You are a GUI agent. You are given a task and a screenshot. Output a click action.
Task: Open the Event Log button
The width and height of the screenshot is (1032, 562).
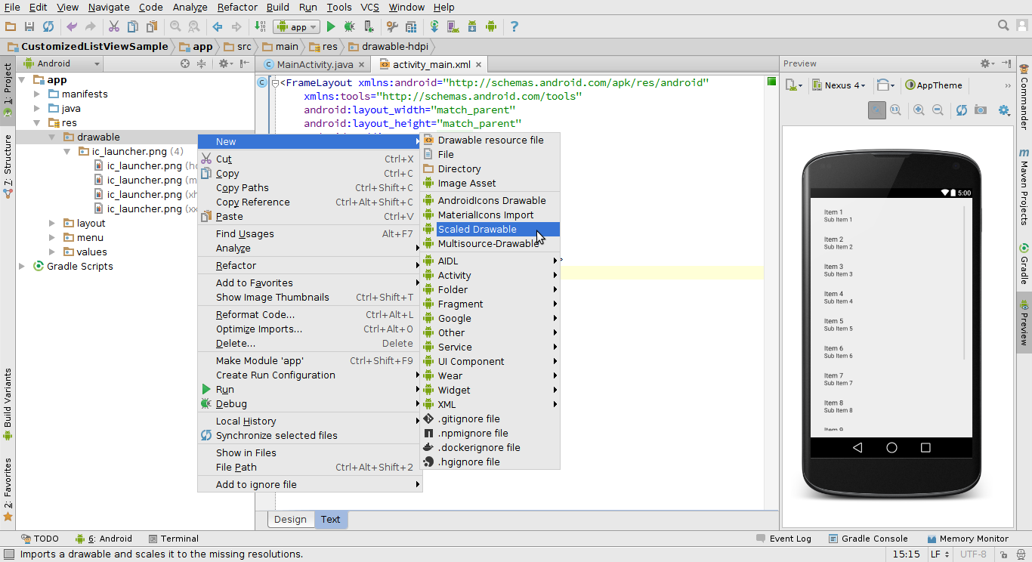pos(783,539)
